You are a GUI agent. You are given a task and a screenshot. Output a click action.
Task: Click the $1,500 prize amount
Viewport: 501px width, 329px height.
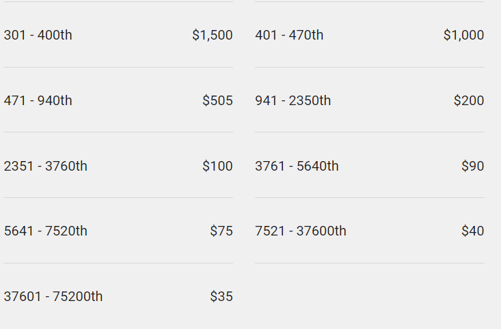coord(213,35)
